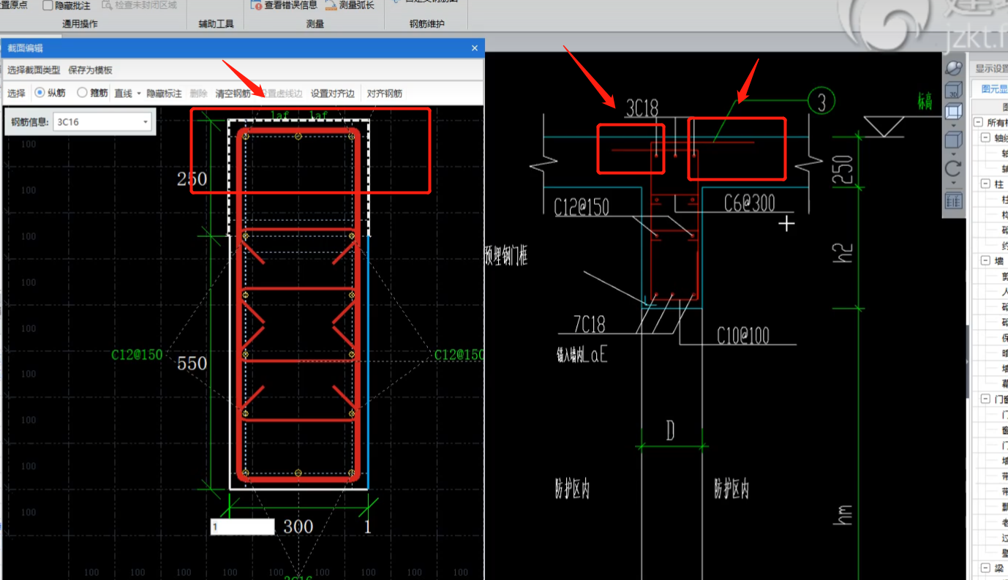The height and width of the screenshot is (580, 1008).
Task: Click the 选择 tool in section editor
Action: click(16, 94)
